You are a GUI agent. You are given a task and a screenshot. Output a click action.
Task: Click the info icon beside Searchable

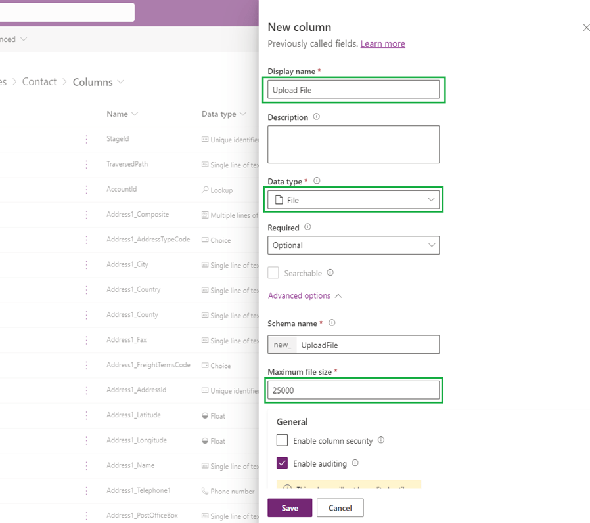(x=330, y=273)
